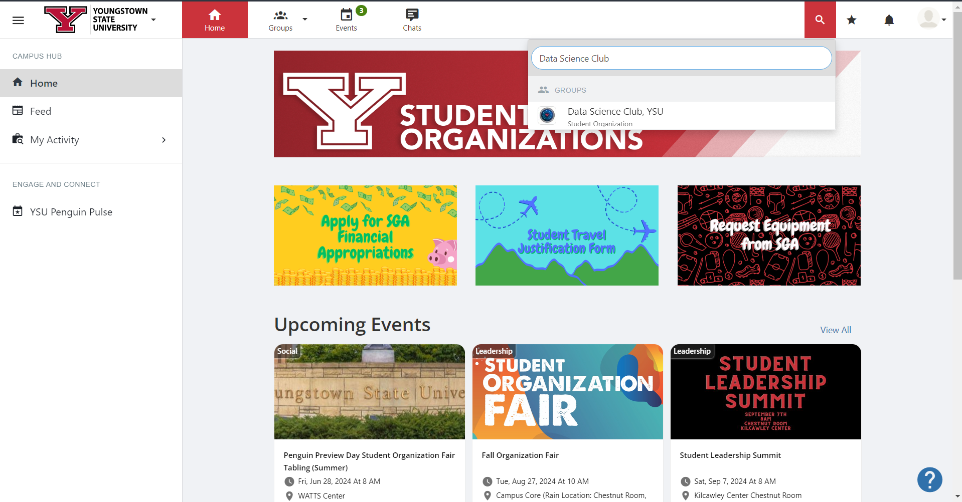Open favorites star icon
Viewport: 962px width, 502px height.
(x=851, y=20)
